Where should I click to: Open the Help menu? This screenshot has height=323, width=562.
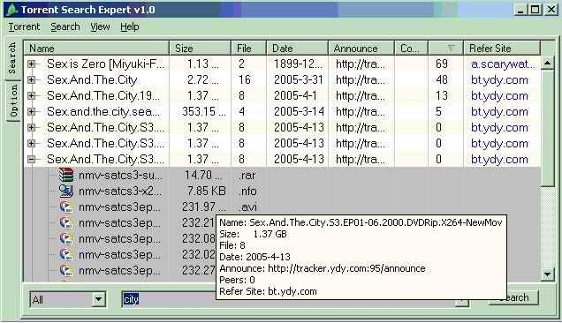pyautogui.click(x=129, y=26)
